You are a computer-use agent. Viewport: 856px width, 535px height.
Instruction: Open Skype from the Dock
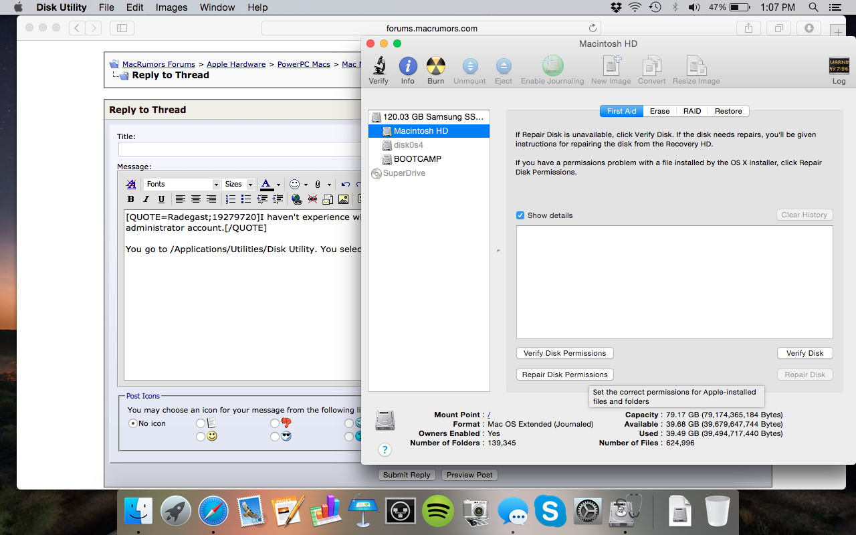tap(550, 512)
